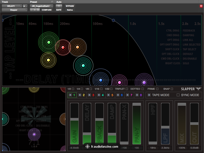This screenshot has height=153, width=204.
Task: Open the DELAY1 track dropdown
Action: click(12, 6)
